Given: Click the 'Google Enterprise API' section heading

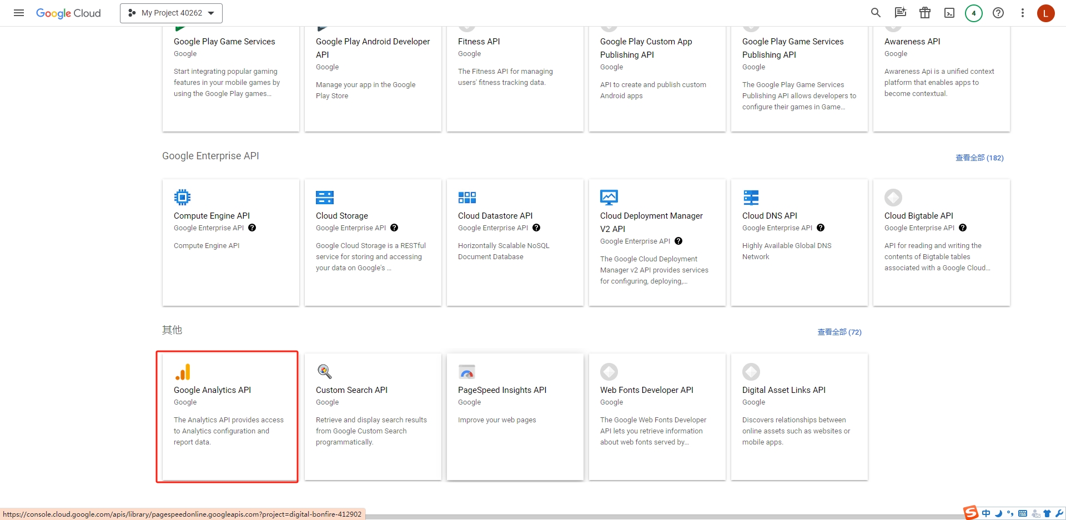Looking at the screenshot, I should pyautogui.click(x=210, y=156).
